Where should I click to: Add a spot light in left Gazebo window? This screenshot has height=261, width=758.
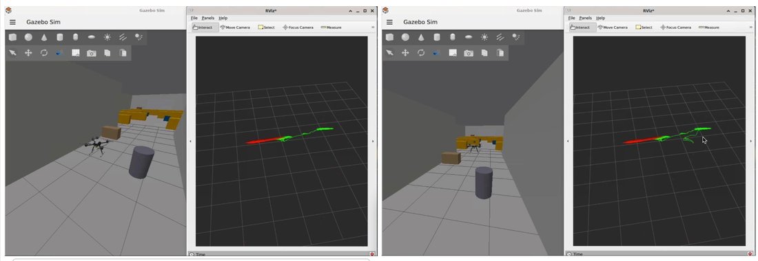139,37
